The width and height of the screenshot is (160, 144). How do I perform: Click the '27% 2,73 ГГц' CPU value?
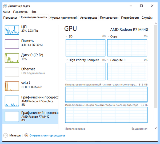pyautogui.click(x=30, y=31)
